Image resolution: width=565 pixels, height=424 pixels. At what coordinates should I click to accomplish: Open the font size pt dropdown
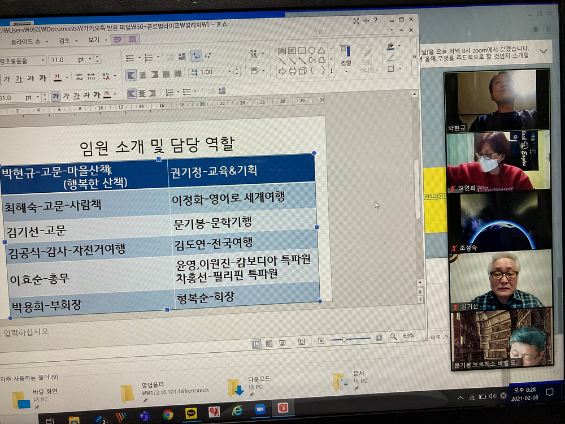click(x=90, y=59)
